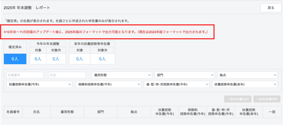Expand 基・配・特・所控除申告書(今年) dropdown
This screenshot has width=283, height=125.
pyautogui.click(x=177, y=85)
